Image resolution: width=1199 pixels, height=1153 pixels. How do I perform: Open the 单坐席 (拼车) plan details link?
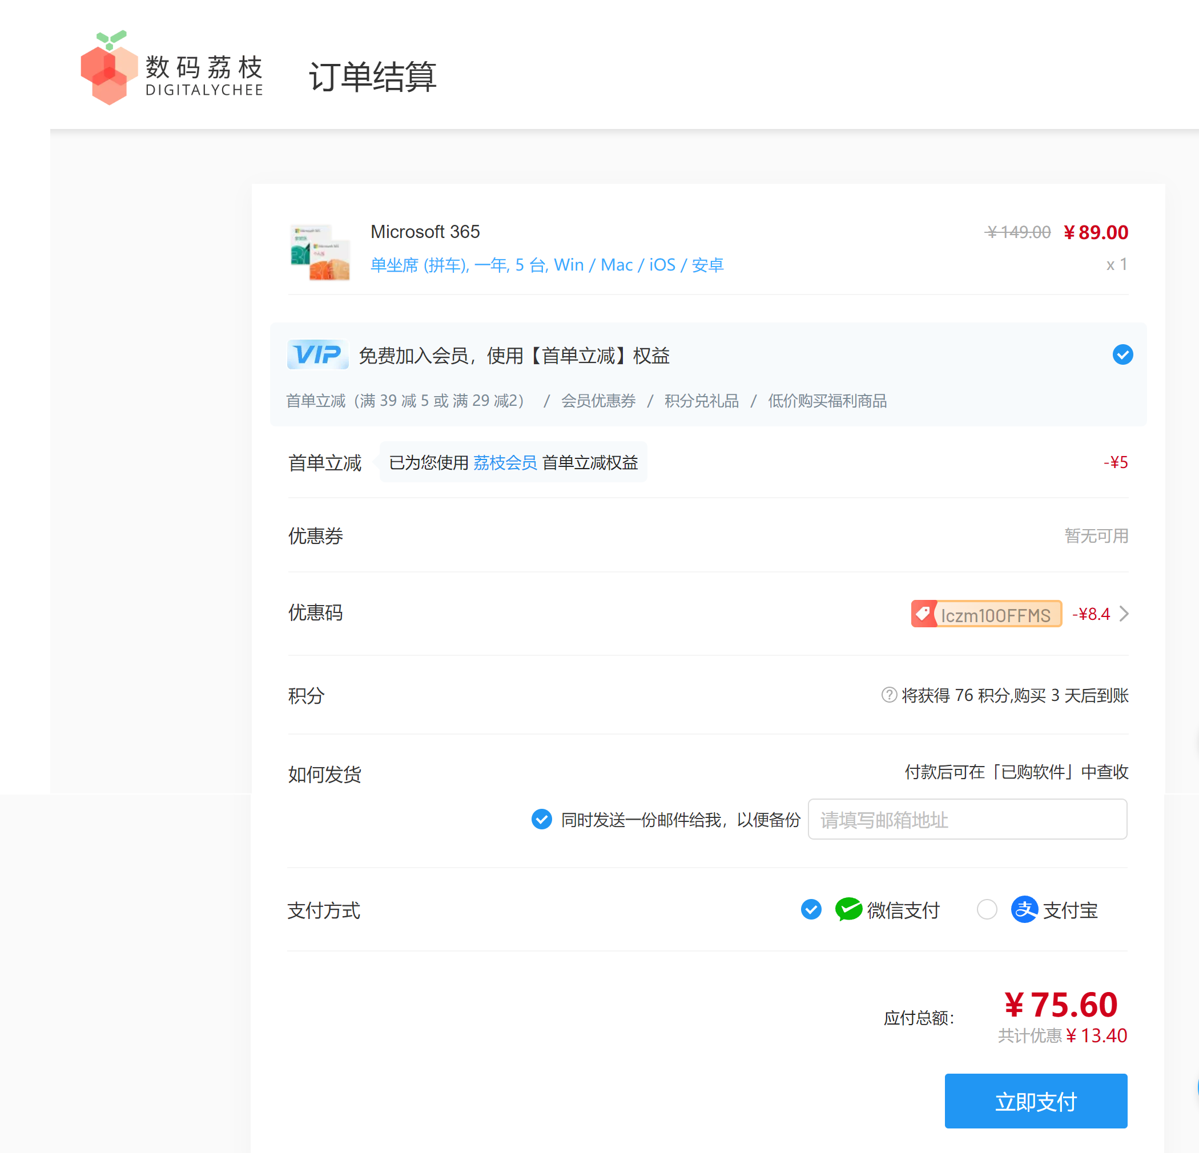click(x=547, y=265)
